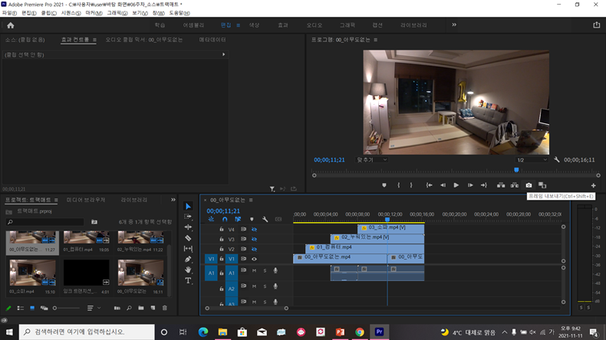Click the Extract button in Program monitor
This screenshot has width=606, height=340.
[515, 185]
